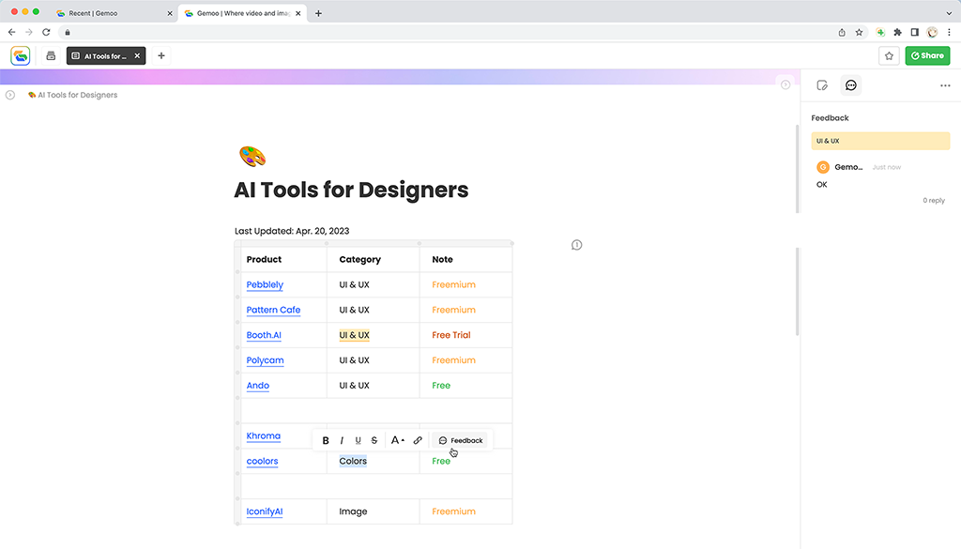Click the browser forward arrow

coord(29,32)
